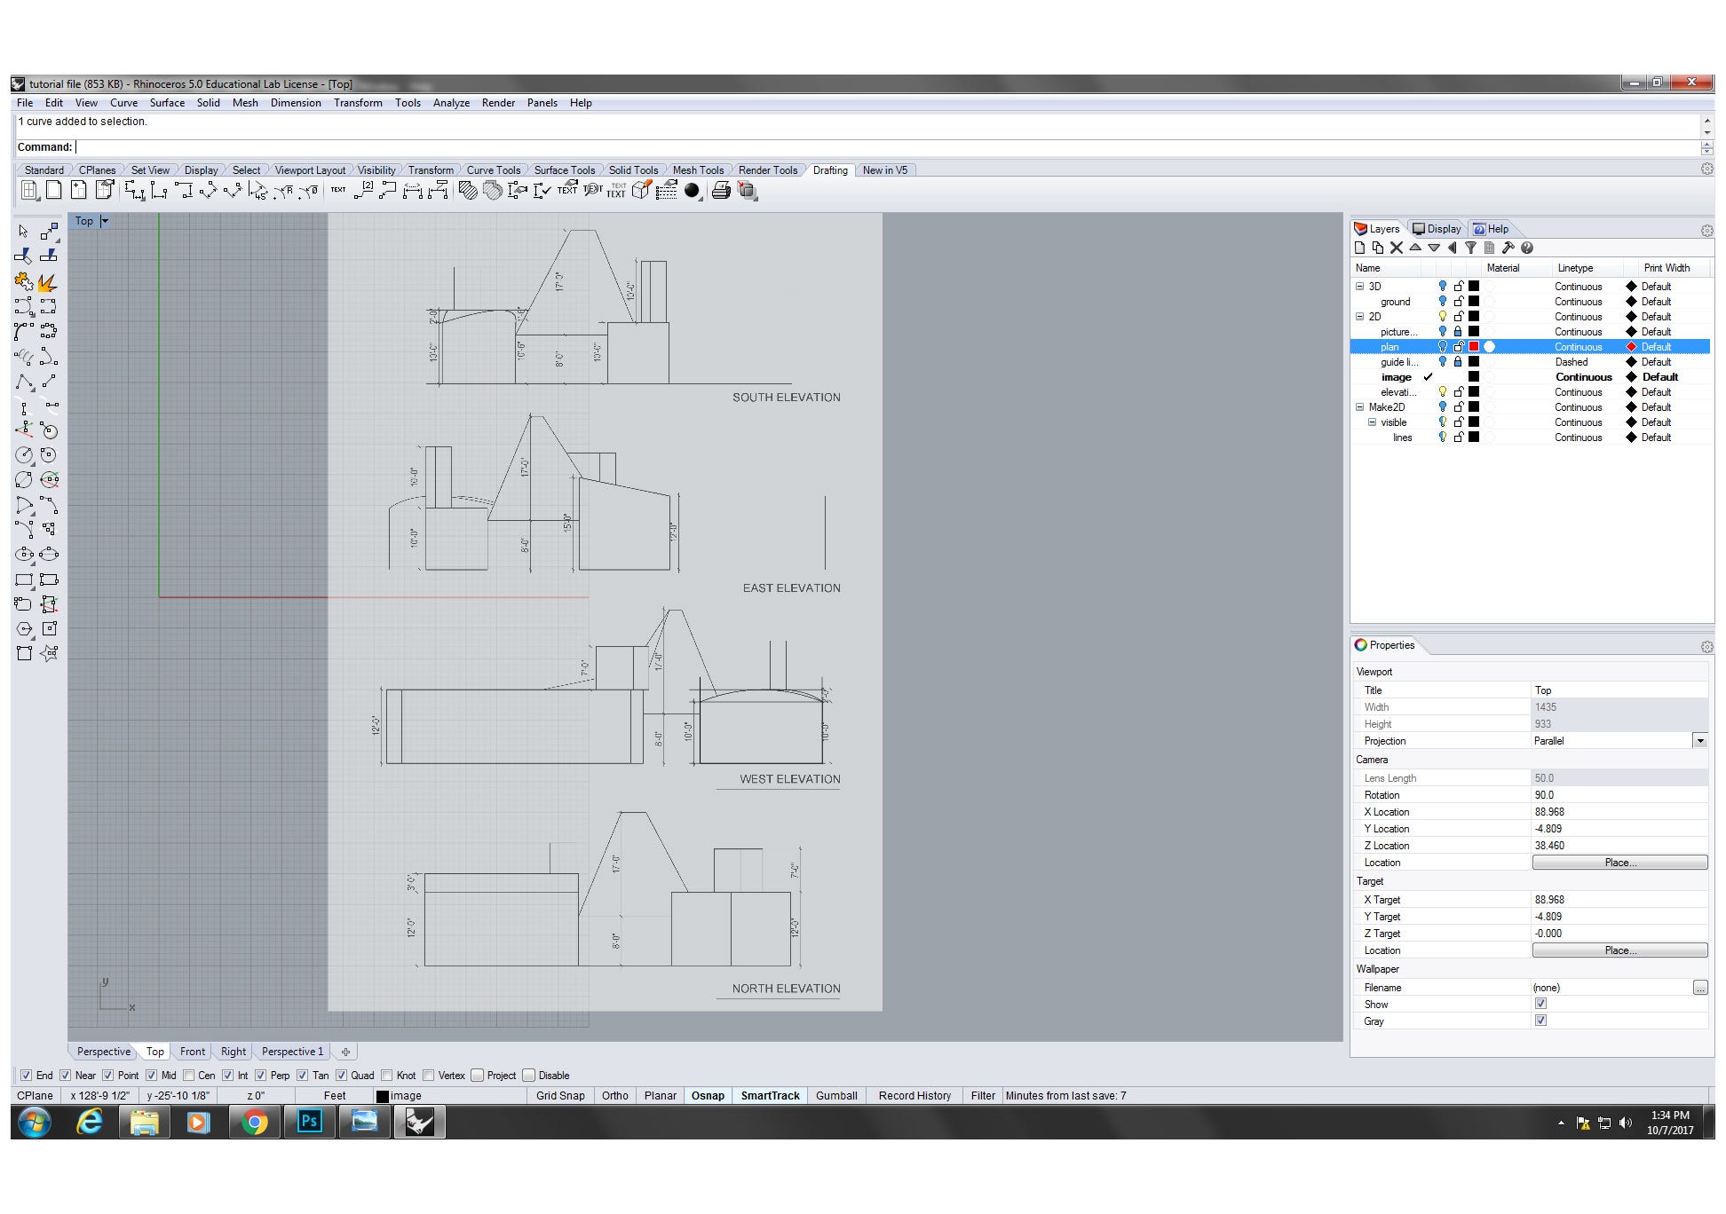The image size is (1726, 1214).
Task: Toggle visibility bulb of ground layer
Action: (1442, 302)
